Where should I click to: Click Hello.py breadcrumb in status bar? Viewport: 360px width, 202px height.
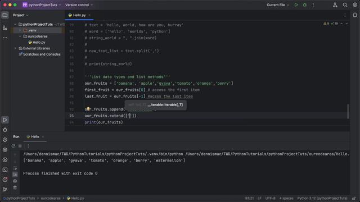pos(75,198)
